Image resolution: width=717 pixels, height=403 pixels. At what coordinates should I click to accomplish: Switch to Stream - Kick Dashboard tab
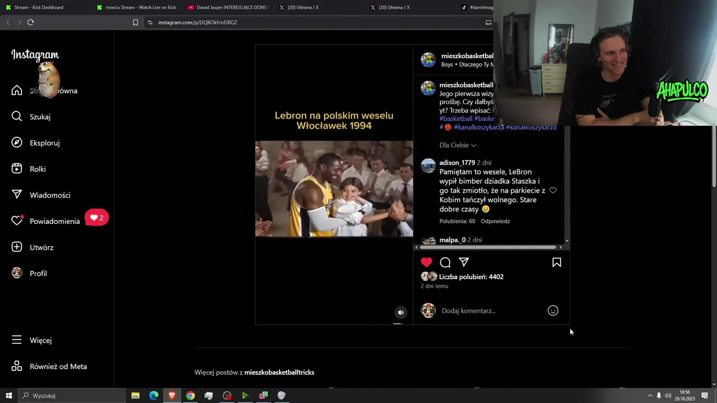coord(45,7)
